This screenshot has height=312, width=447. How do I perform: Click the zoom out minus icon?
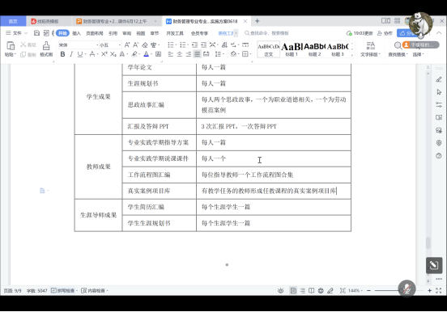point(368,291)
